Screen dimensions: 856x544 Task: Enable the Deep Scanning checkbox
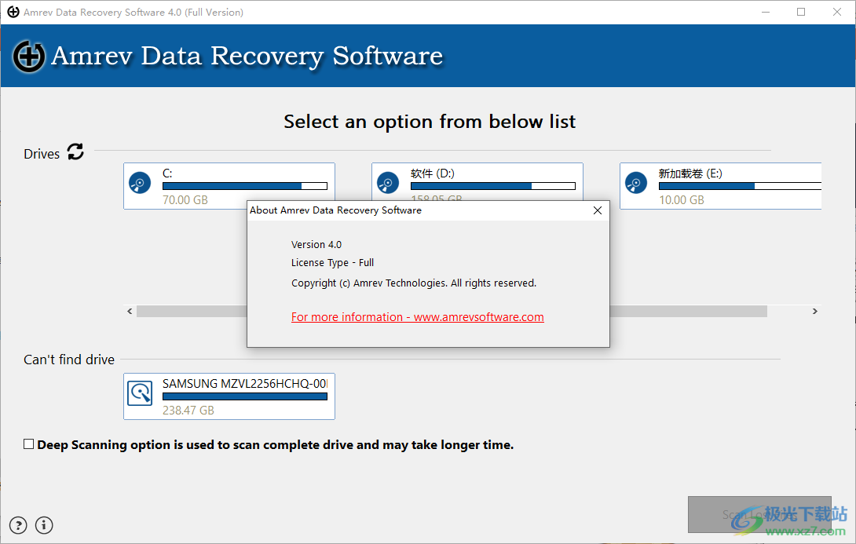coord(28,444)
